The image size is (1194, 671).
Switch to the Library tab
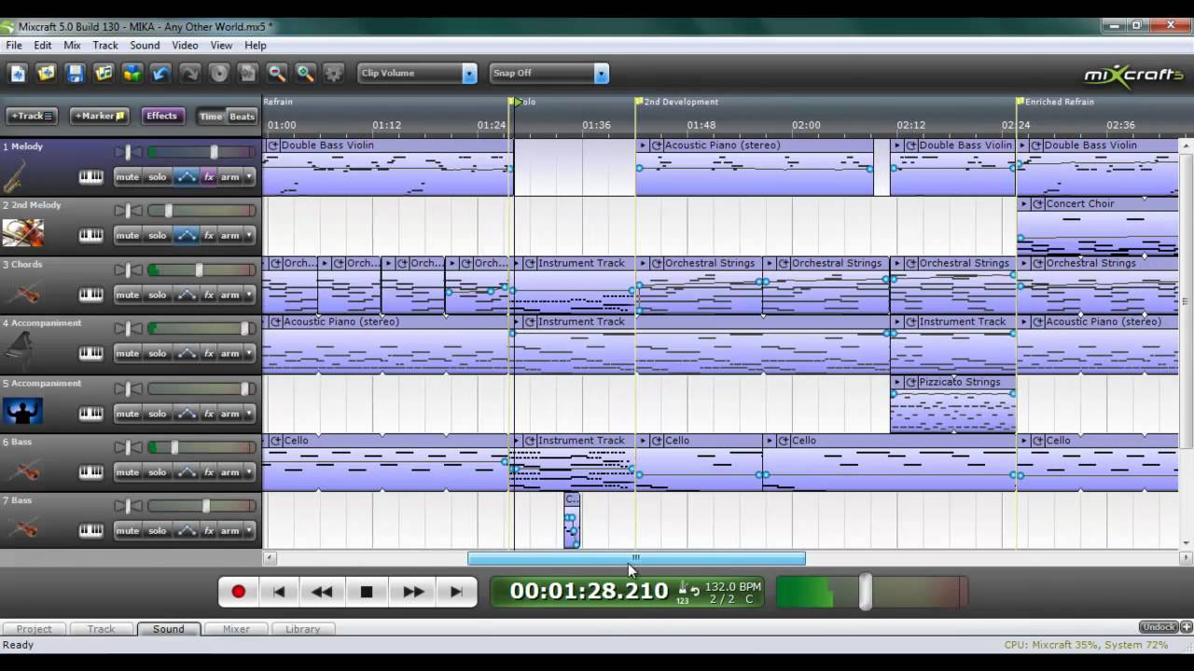[x=302, y=629]
